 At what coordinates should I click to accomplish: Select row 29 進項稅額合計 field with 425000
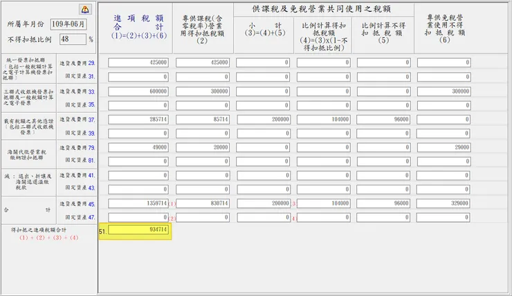138,63
